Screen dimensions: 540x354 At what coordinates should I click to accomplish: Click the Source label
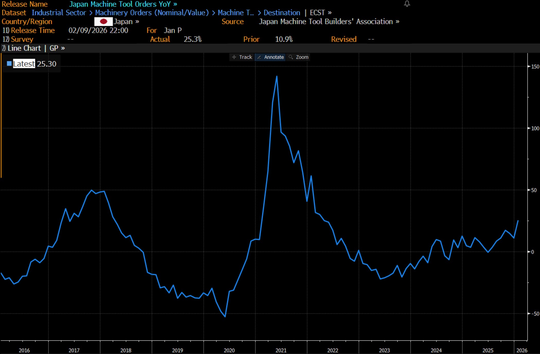pyautogui.click(x=232, y=22)
